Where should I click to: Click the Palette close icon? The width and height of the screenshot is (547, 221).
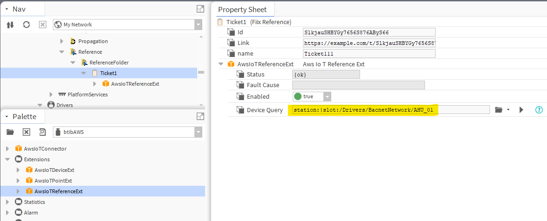26,132
